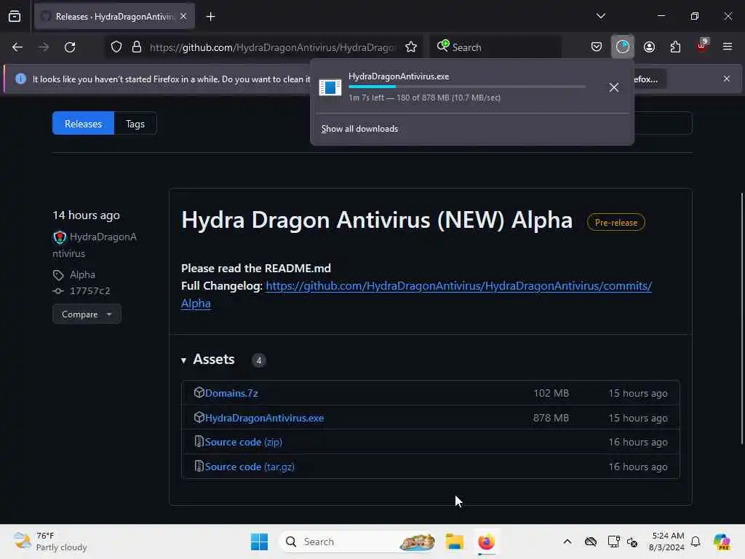745x559 pixels.
Task: Click the Pre-release label
Action: click(x=615, y=223)
